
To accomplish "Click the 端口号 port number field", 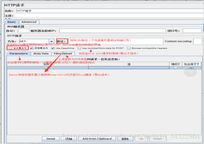I will [192, 31].
